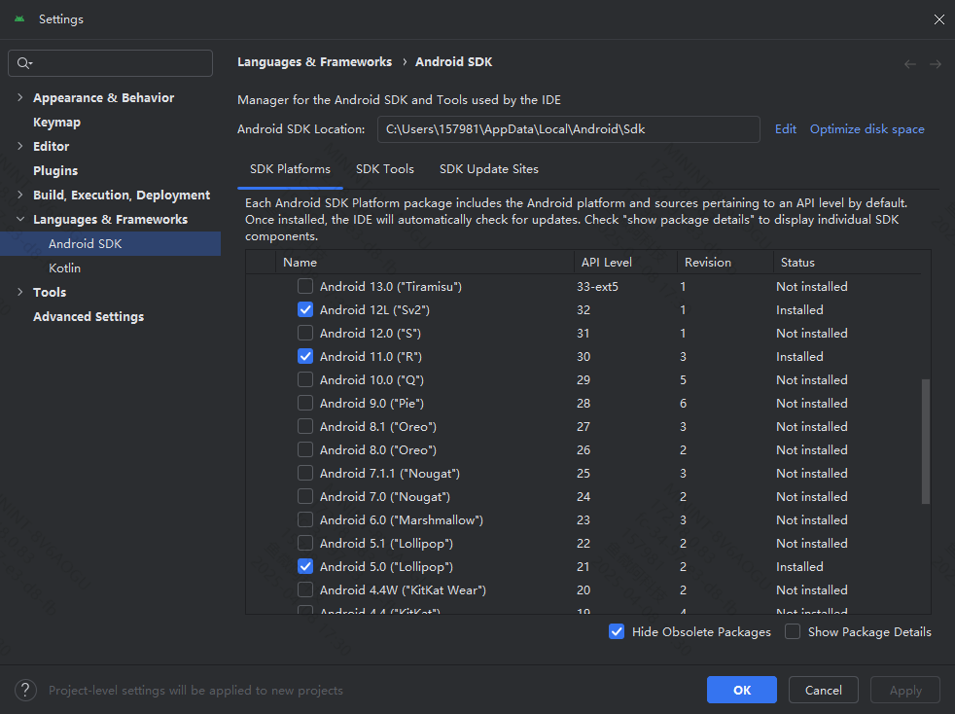Uncheck the Android 11.0 R platform

305,357
